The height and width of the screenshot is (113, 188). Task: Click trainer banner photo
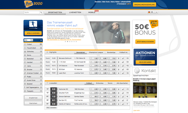(x=110, y=32)
